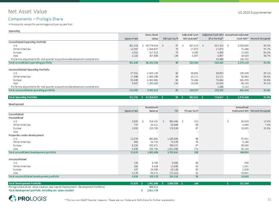279x209 pixels.
Task: Select 'Adjusted Cash NOI (Actual)*' column header
Action: pyautogui.click(x=190, y=37)
